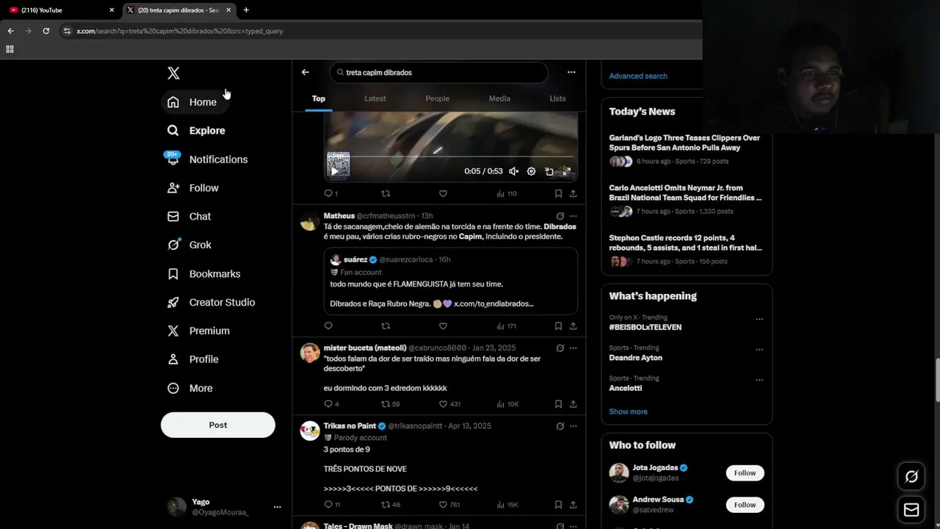Viewport: 940px width, 529px height.
Task: Click the Post button
Action: pos(218,425)
